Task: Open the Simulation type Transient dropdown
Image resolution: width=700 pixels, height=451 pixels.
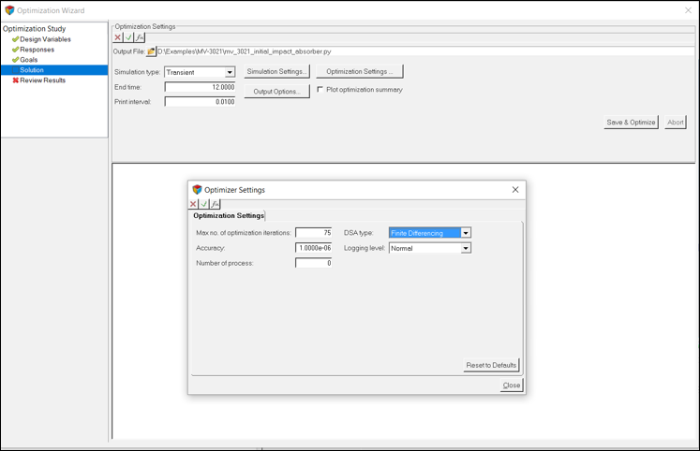Action: tap(230, 72)
